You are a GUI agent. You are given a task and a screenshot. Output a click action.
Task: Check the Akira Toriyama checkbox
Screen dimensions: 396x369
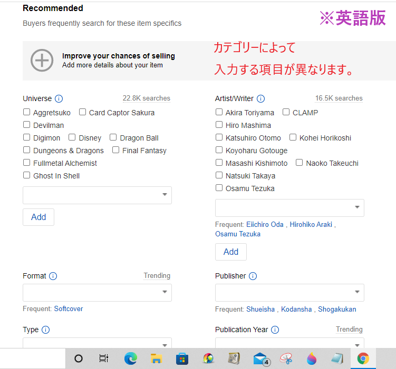219,112
